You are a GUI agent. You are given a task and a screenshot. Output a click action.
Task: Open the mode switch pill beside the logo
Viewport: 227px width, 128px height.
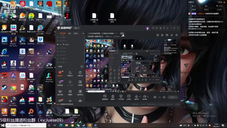[76, 28]
